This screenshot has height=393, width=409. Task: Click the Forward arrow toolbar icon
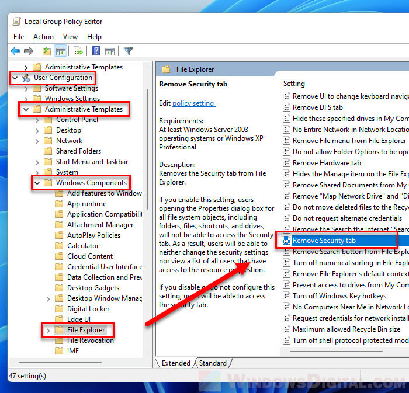(29, 51)
